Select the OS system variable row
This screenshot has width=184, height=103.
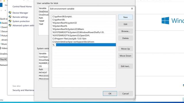tap(44, 66)
